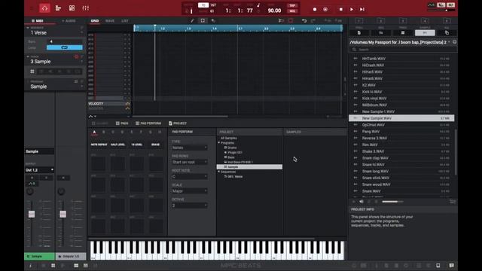The height and width of the screenshot is (271, 482).
Task: Click the TAP tempo button
Action: (x=292, y=5)
